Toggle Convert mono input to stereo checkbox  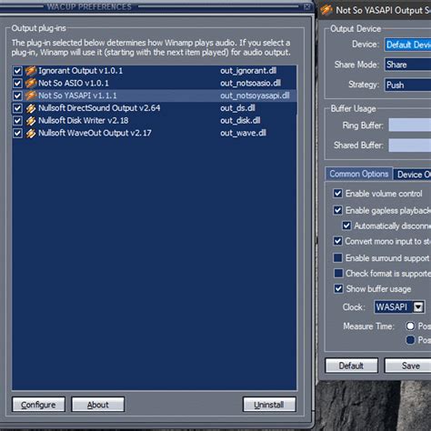tap(338, 241)
